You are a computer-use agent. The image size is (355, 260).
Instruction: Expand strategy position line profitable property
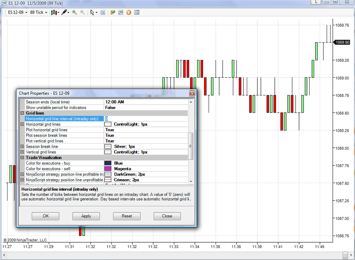coord(22,174)
